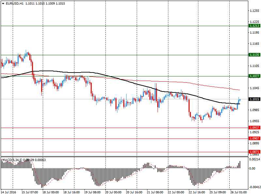This screenshot has width=261, height=196.
Task: Select the 1.1135 green resistance level label
Action: (x=254, y=55)
